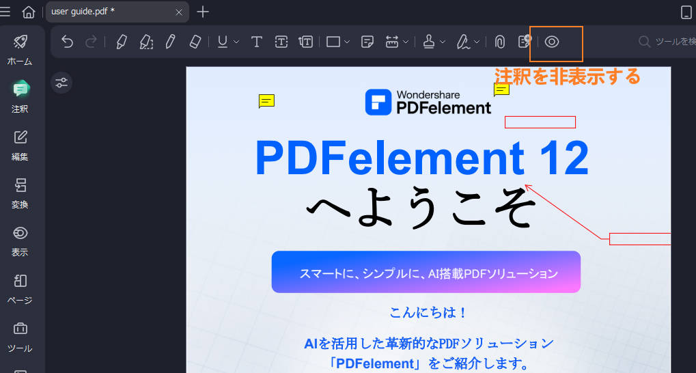
Task: Go to the home screen icon
Action: 29,12
